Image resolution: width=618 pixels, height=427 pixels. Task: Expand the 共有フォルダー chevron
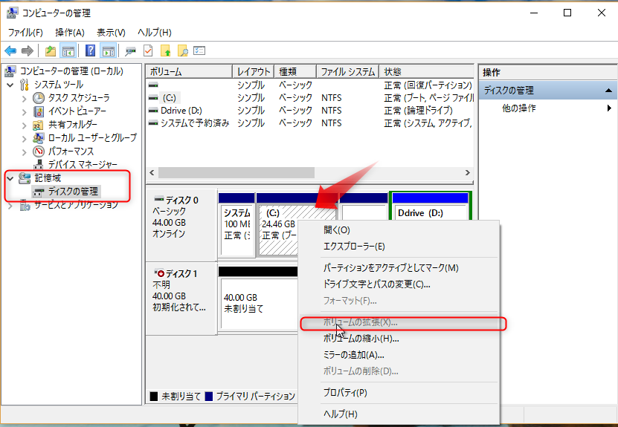pyautogui.click(x=25, y=126)
